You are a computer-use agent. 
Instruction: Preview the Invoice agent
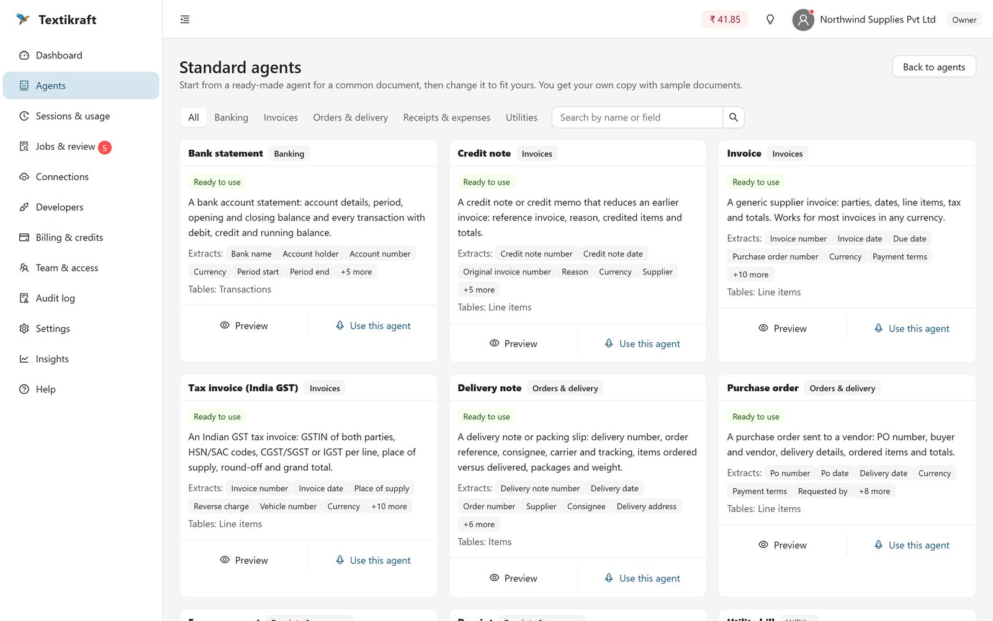point(783,329)
